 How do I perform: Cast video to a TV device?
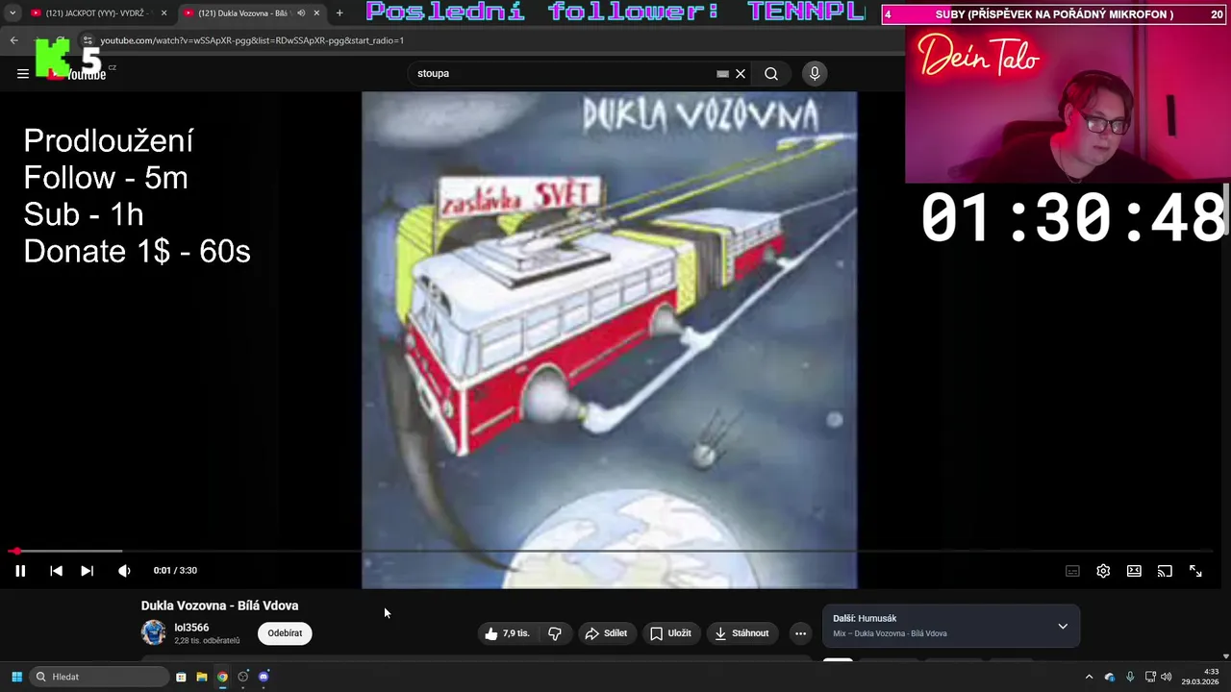pyautogui.click(x=1165, y=571)
